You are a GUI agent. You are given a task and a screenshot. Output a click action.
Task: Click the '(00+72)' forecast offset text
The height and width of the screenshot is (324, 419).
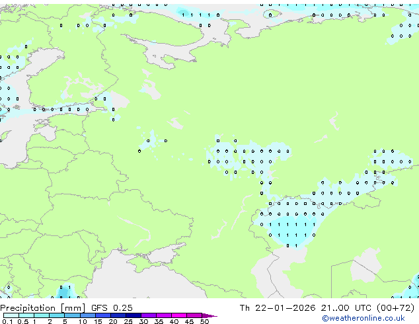[x=395, y=308]
